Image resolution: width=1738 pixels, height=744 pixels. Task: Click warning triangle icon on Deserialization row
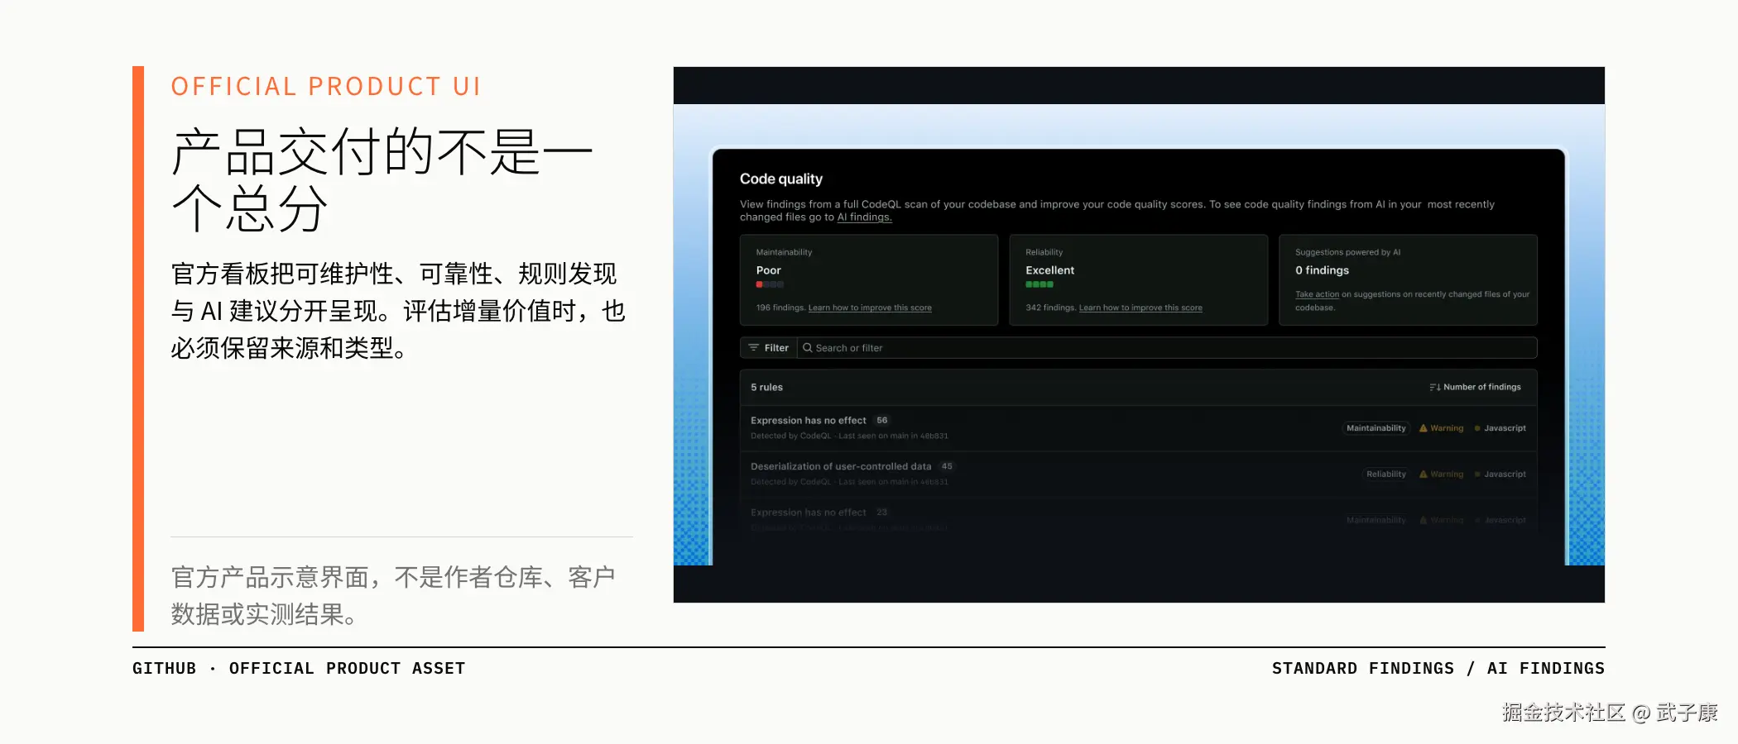pyautogui.click(x=1424, y=475)
